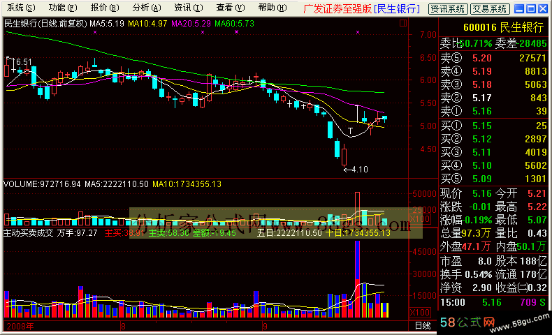Click the 总量 97.3万 value
Image resolution: width=552 pixels, height=335 pixels.
[477, 233]
